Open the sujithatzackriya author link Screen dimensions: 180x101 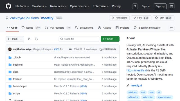pyautogui.click(x=22, y=49)
